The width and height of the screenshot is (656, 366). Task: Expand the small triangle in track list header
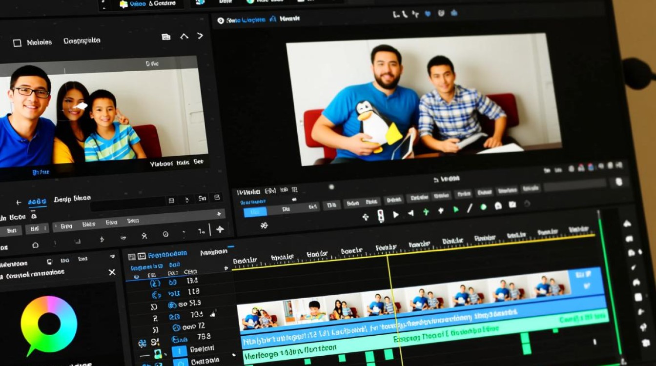225,268
